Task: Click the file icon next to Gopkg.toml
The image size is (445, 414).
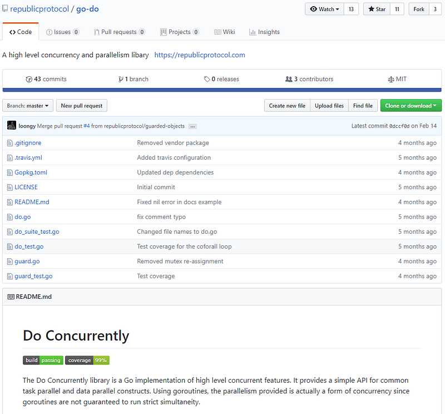Action: [x=10, y=172]
